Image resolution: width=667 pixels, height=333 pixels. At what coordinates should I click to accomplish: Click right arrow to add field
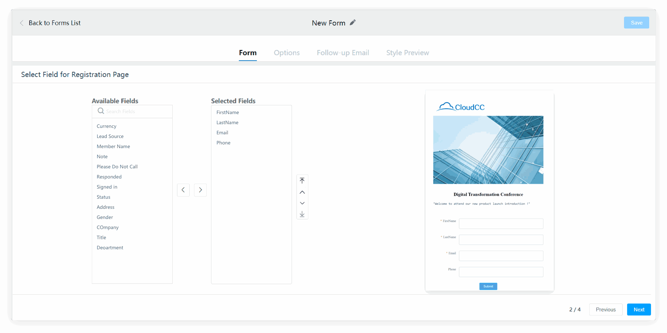(x=200, y=190)
